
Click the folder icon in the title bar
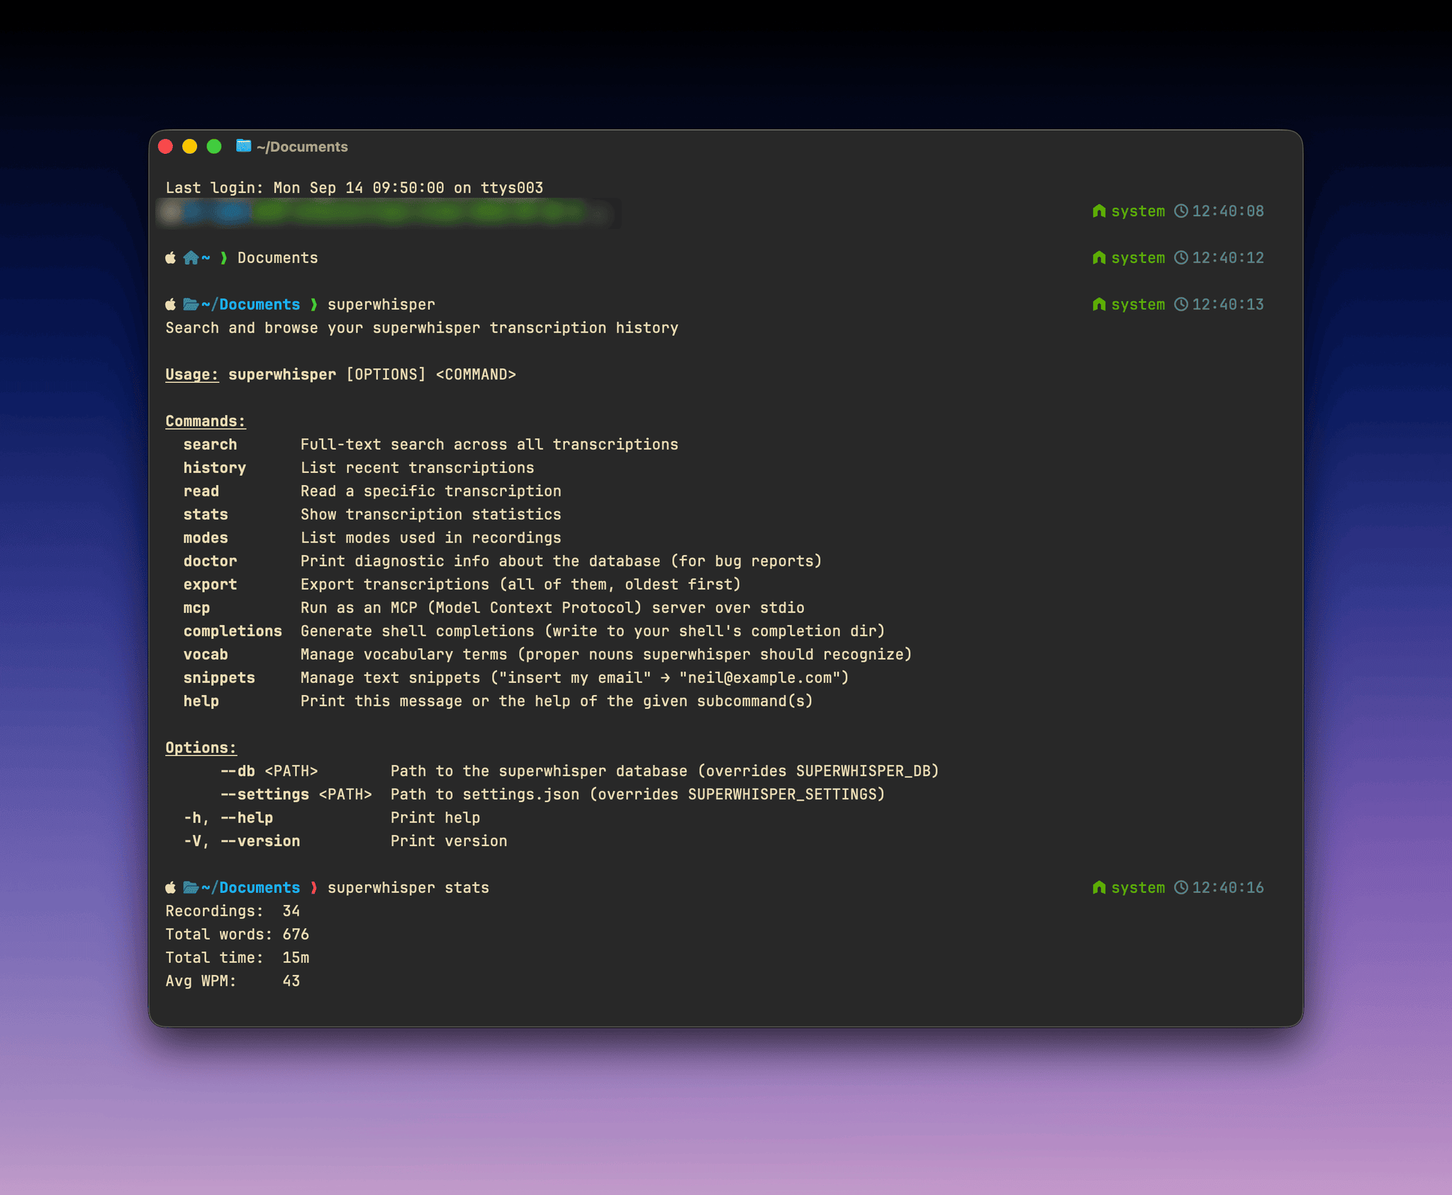(x=243, y=146)
